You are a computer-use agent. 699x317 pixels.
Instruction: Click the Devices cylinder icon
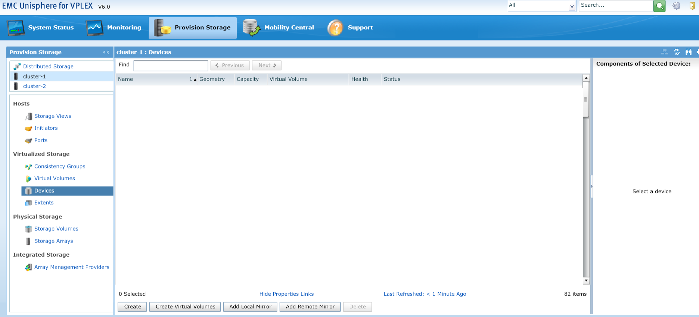point(28,191)
